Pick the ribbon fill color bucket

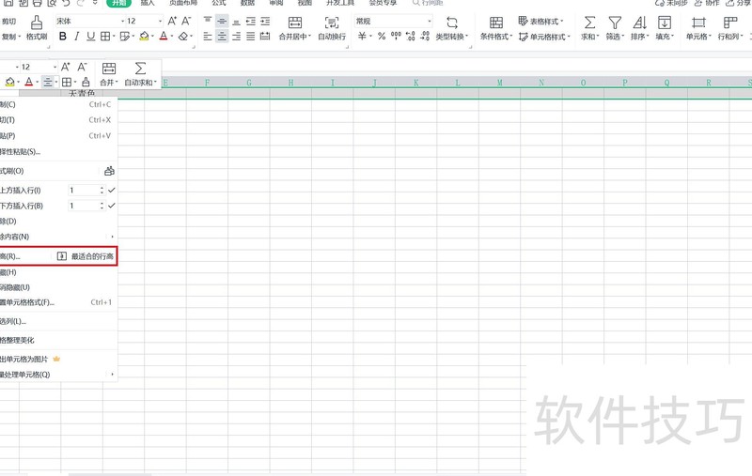[x=144, y=36]
